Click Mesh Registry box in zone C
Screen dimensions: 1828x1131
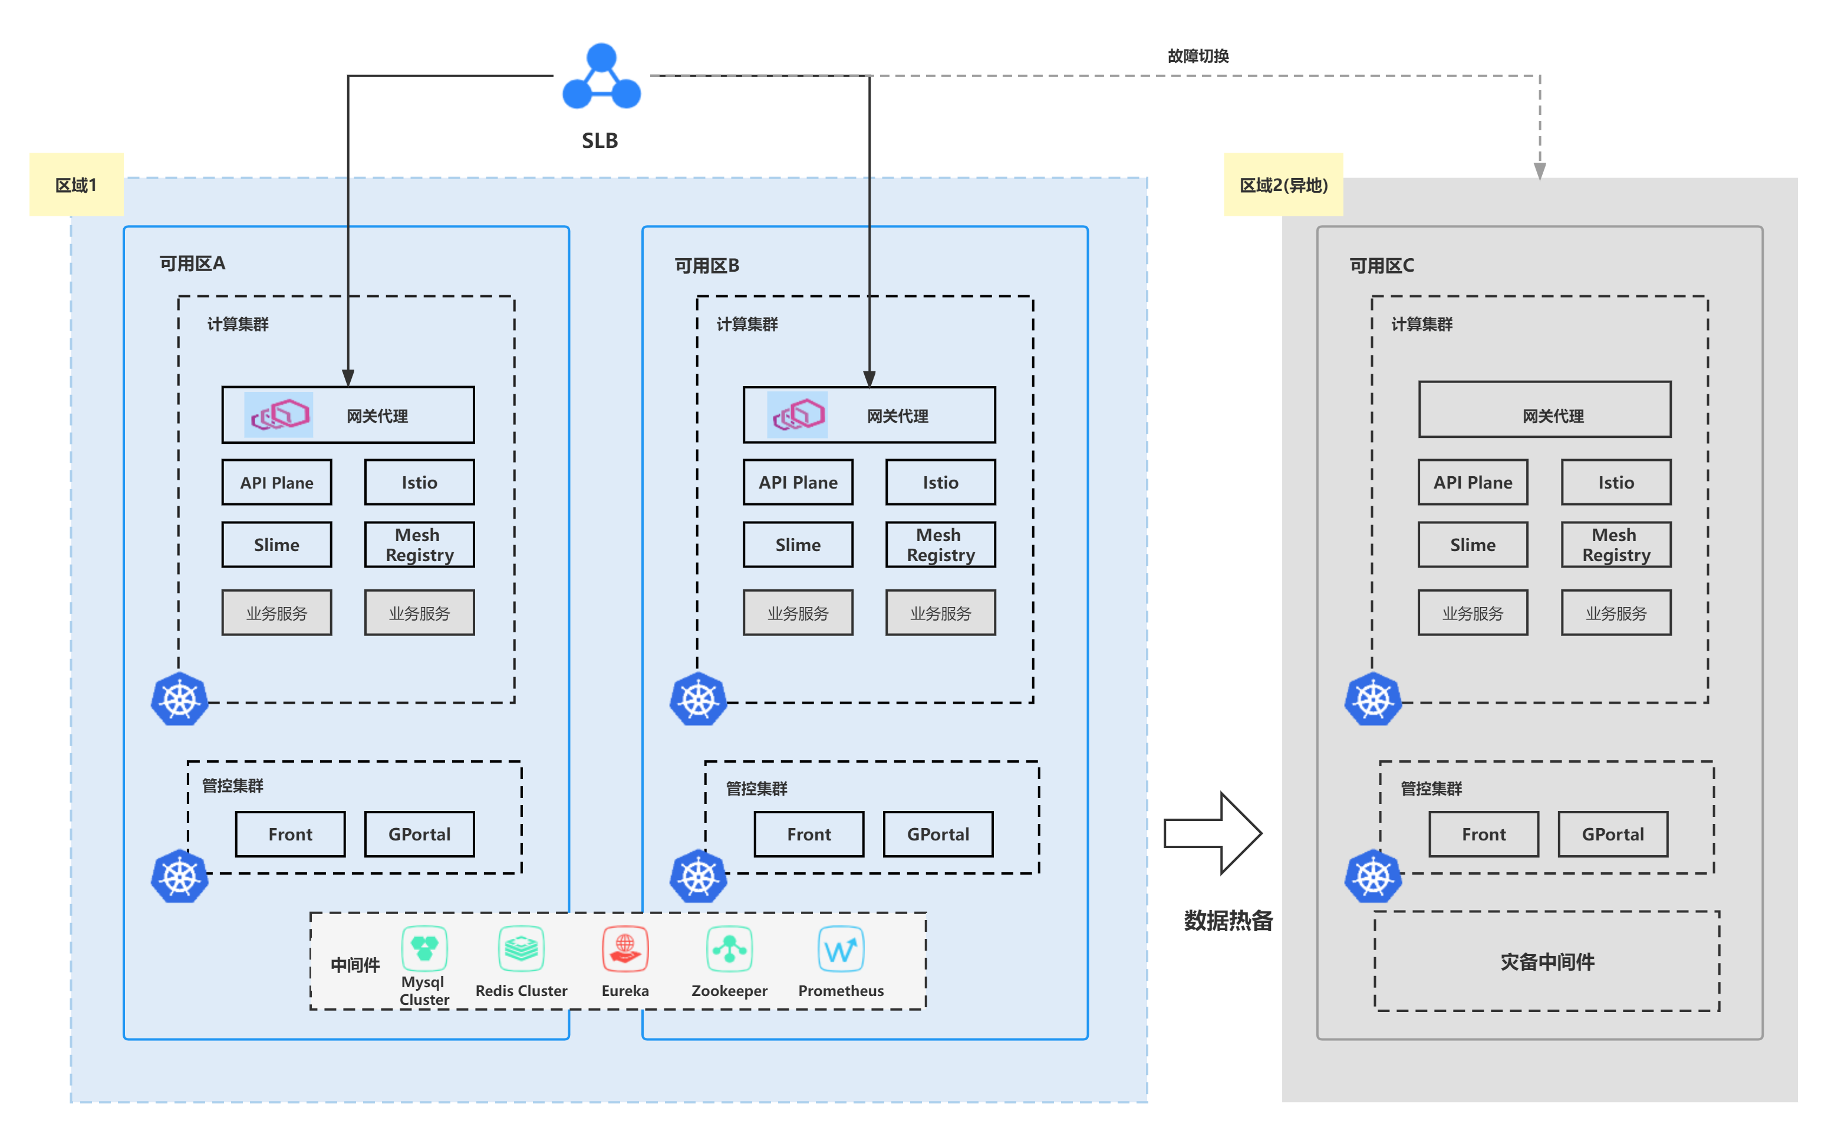(x=1616, y=545)
